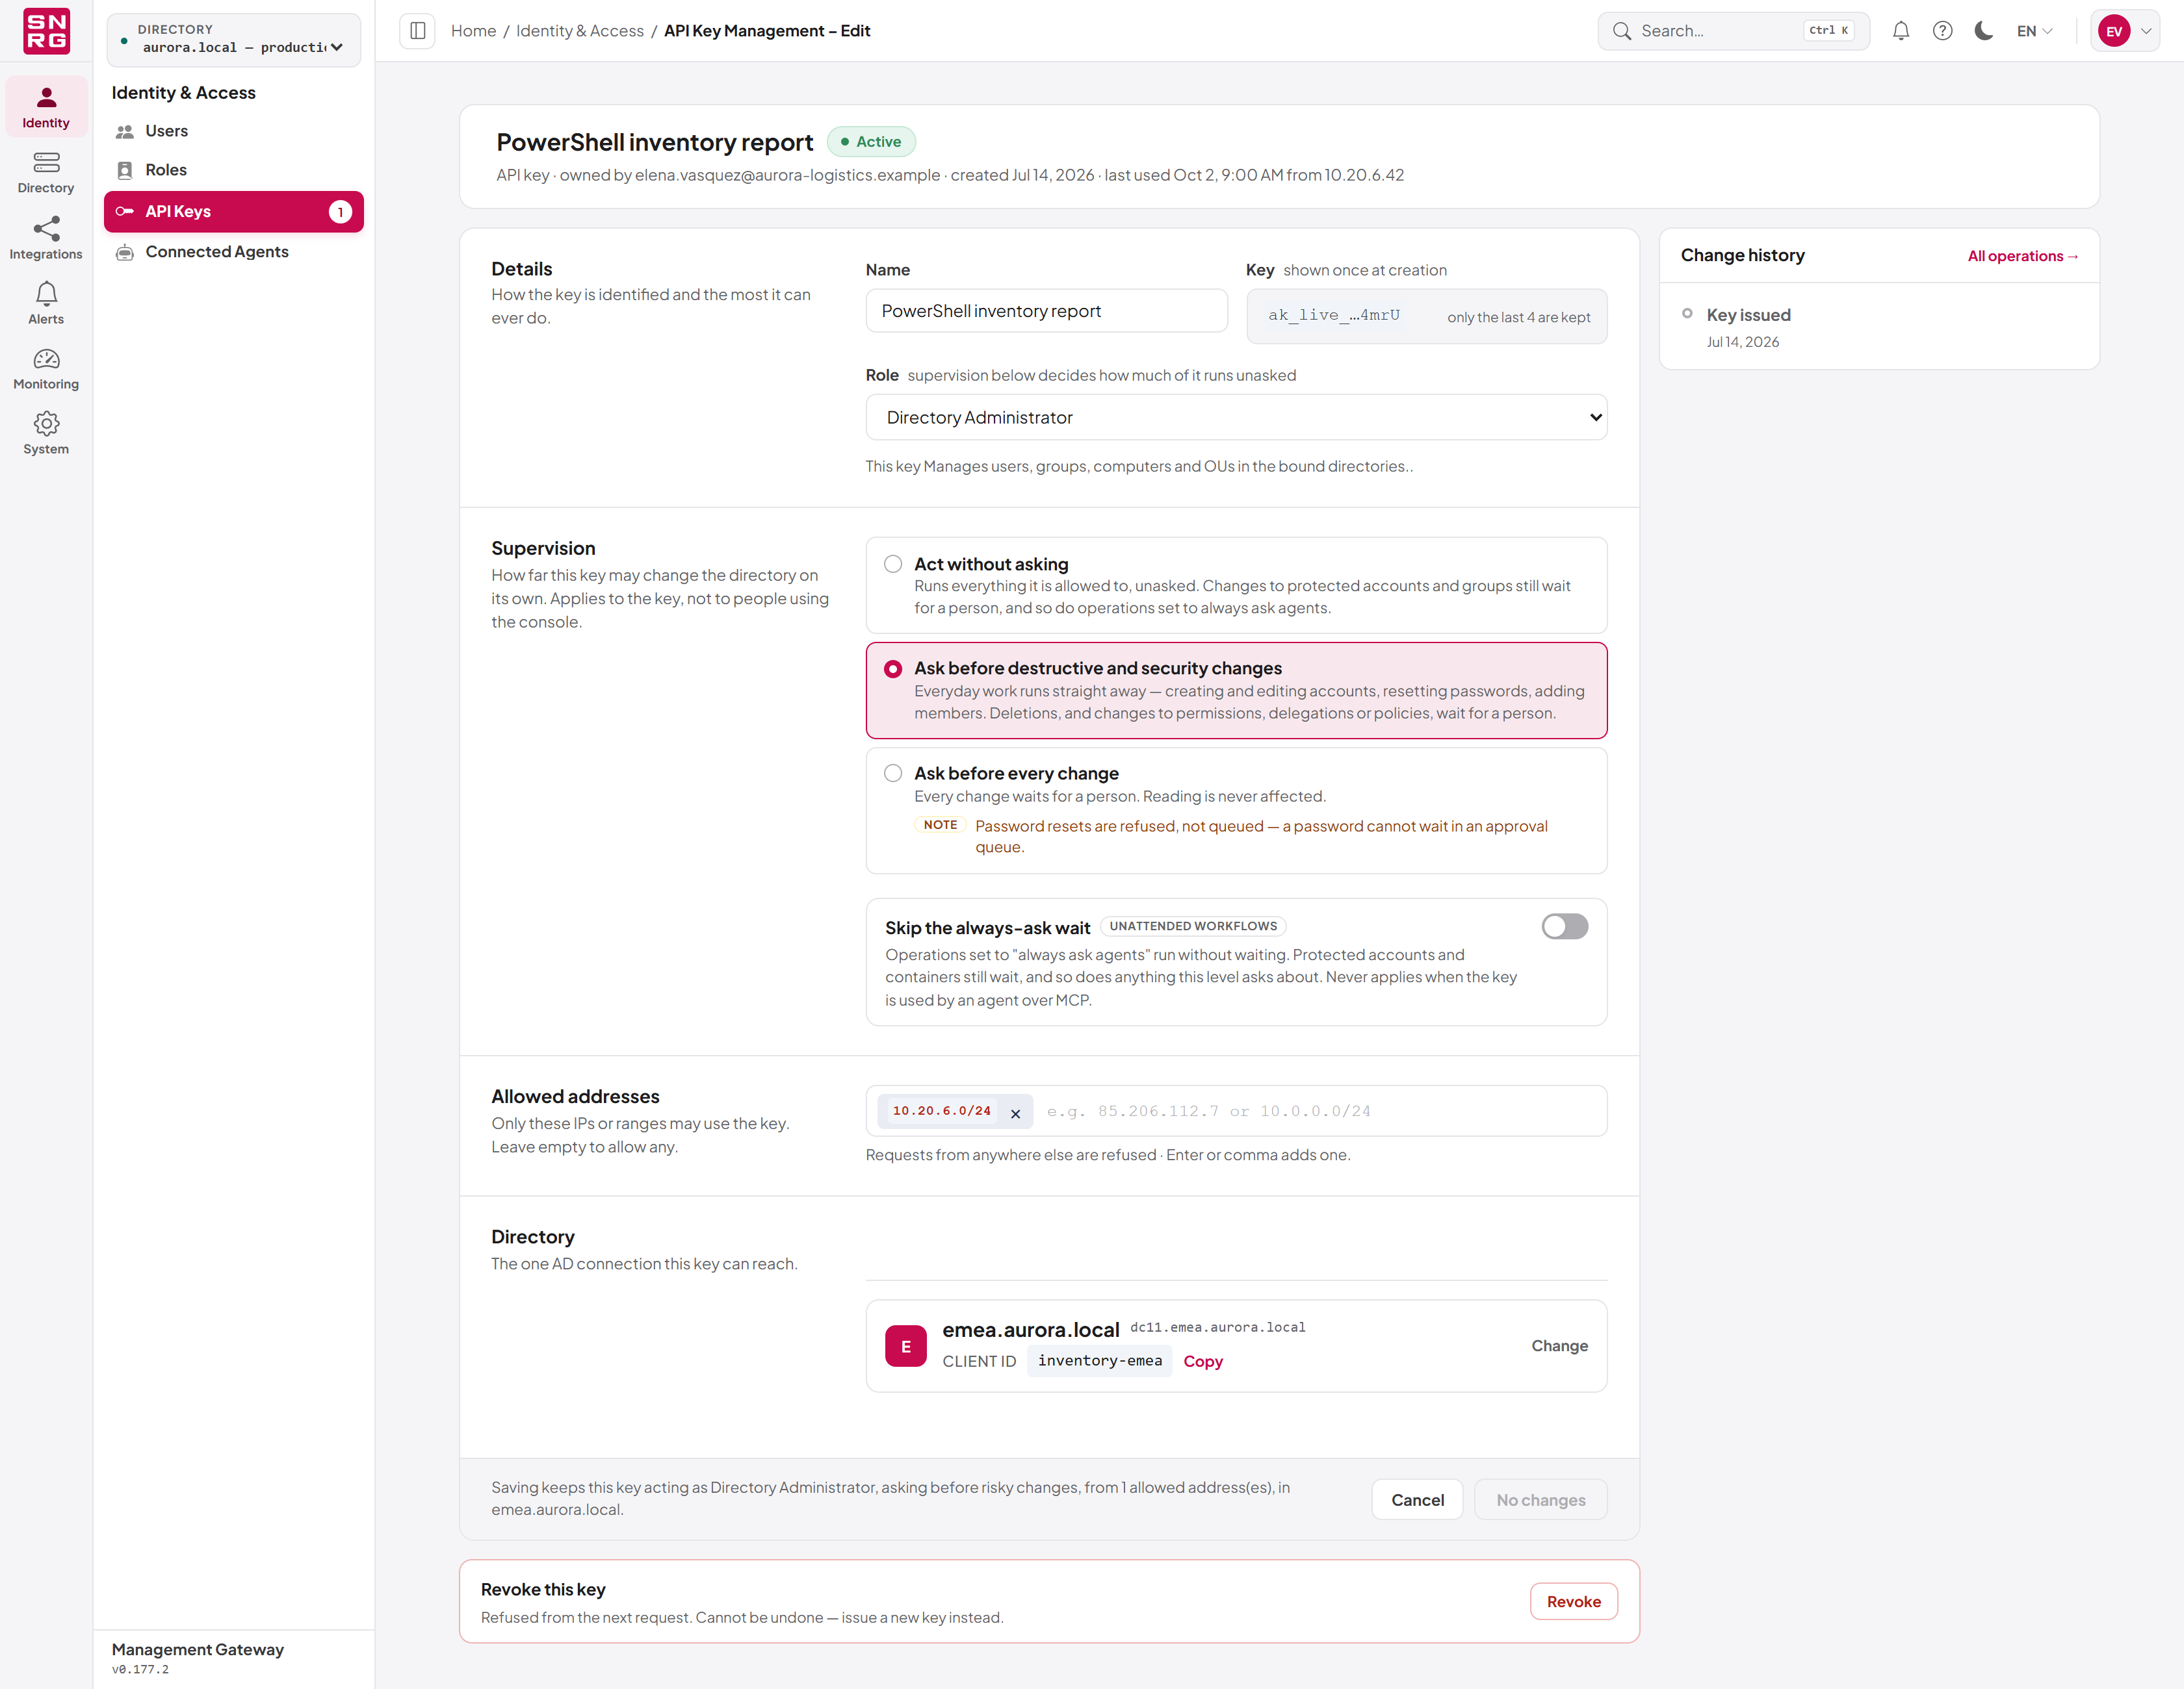This screenshot has height=1689, width=2184.
Task: Open the help question-mark icon
Action: (1942, 31)
